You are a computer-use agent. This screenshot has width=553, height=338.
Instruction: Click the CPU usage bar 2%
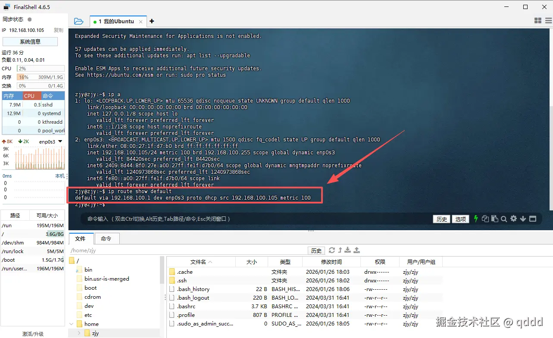coord(41,69)
